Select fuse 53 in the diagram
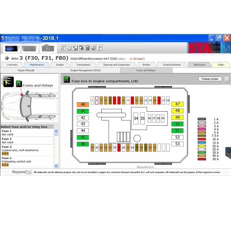The height and width of the screenshot is (231, 231). click(177, 144)
